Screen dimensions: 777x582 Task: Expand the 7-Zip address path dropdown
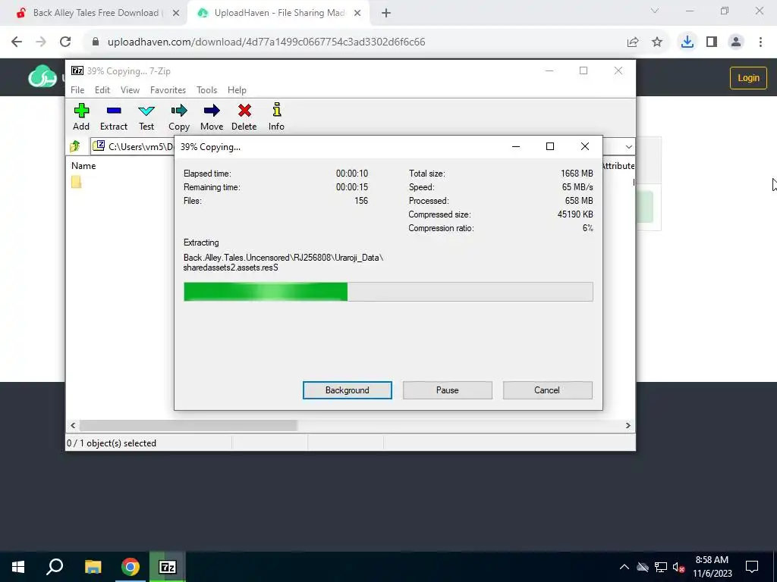[628, 146]
